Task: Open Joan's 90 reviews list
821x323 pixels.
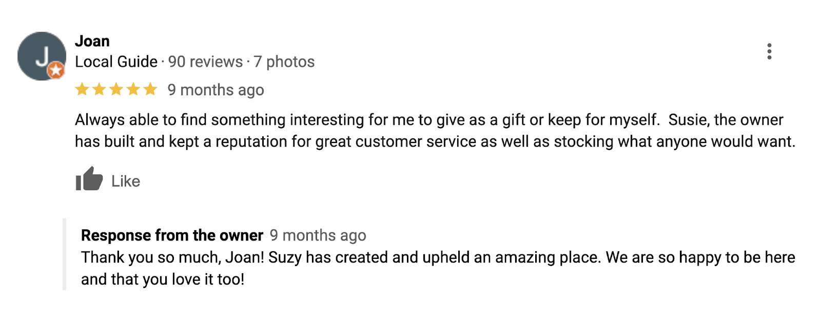Action: coord(204,62)
